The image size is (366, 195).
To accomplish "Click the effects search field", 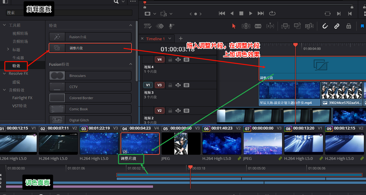I will click(69, 13).
